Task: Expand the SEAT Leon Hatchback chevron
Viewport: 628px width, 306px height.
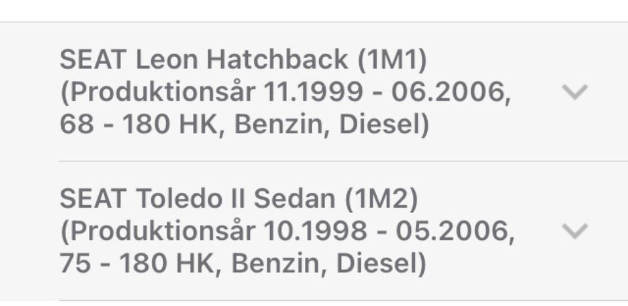Action: [575, 92]
